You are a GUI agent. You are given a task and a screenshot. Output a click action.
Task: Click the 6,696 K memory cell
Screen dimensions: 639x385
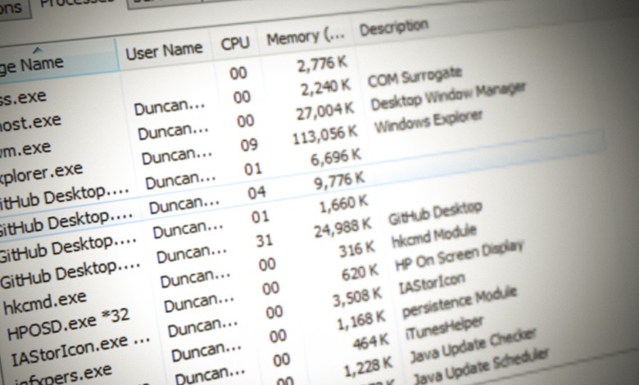point(336,157)
